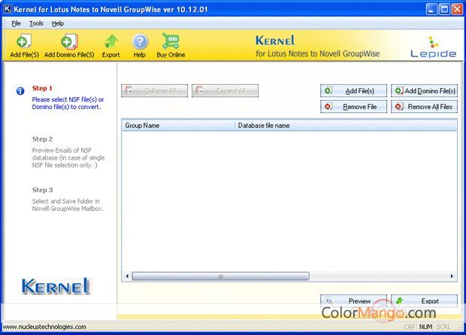Click the Preview button at the bottom
Viewport: 466px width, 335px height.
click(x=354, y=301)
